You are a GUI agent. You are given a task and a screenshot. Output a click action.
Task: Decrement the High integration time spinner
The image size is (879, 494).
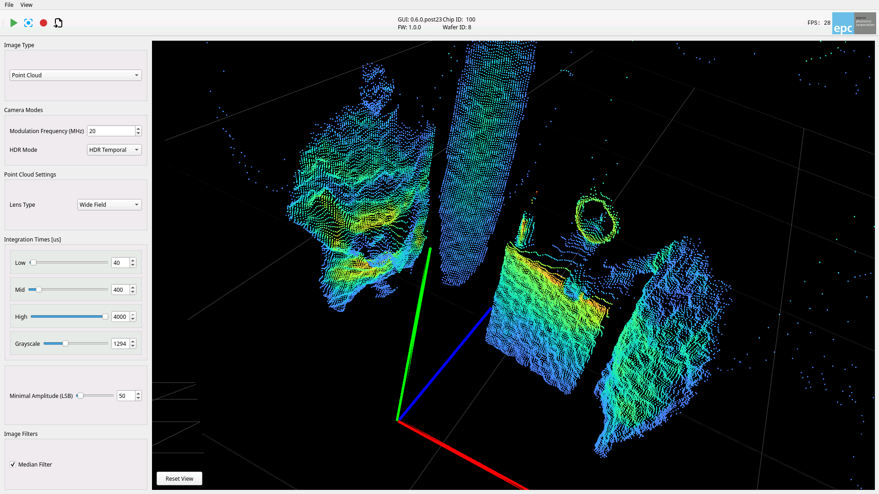[133, 319]
